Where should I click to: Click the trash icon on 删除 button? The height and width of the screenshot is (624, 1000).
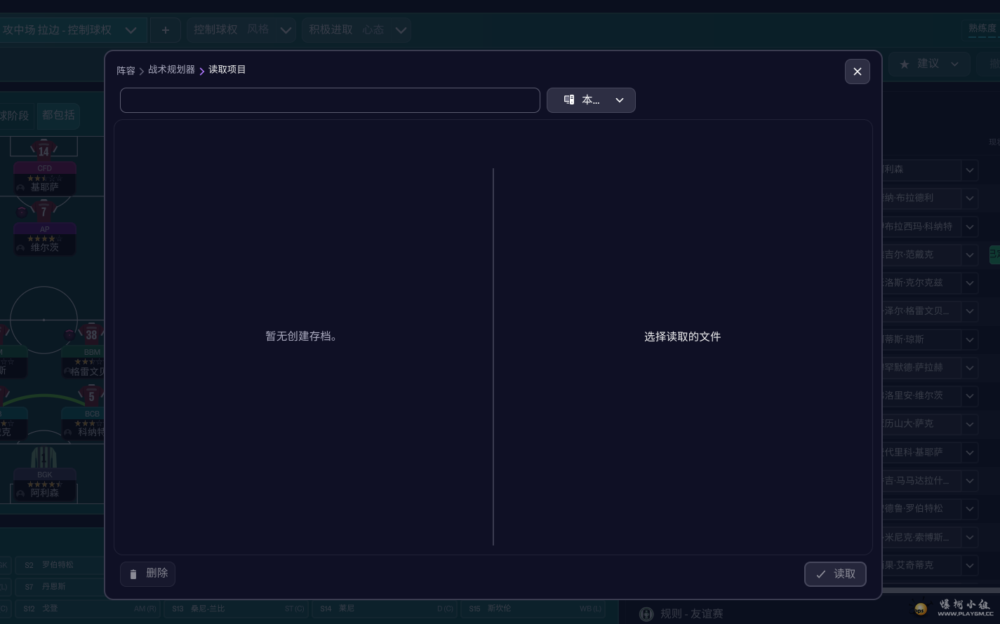click(133, 574)
